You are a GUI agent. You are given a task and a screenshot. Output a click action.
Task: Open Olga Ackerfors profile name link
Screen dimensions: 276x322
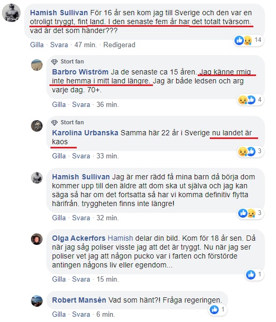79,238
